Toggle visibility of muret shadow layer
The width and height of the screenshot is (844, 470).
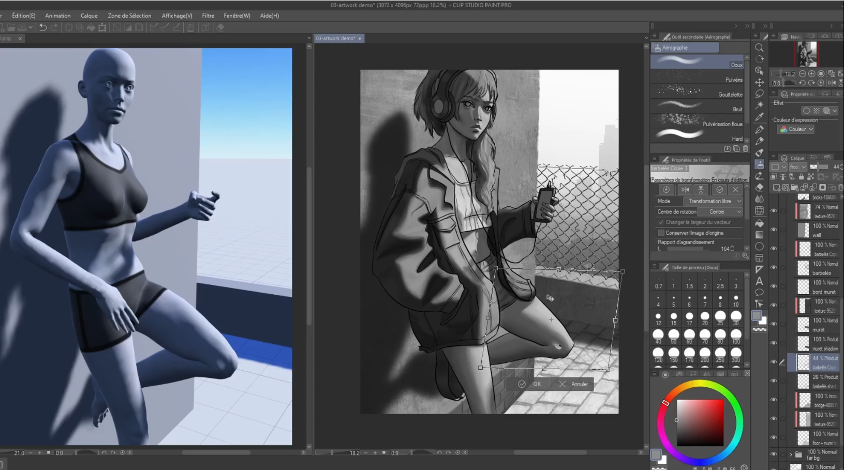pyautogui.click(x=774, y=343)
